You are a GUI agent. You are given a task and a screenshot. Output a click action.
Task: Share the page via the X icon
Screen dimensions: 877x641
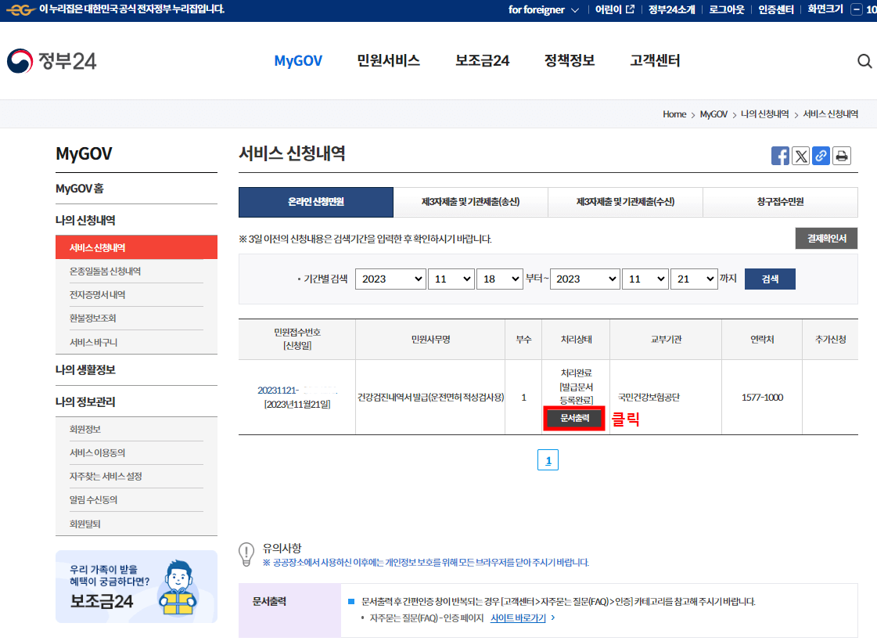click(800, 156)
